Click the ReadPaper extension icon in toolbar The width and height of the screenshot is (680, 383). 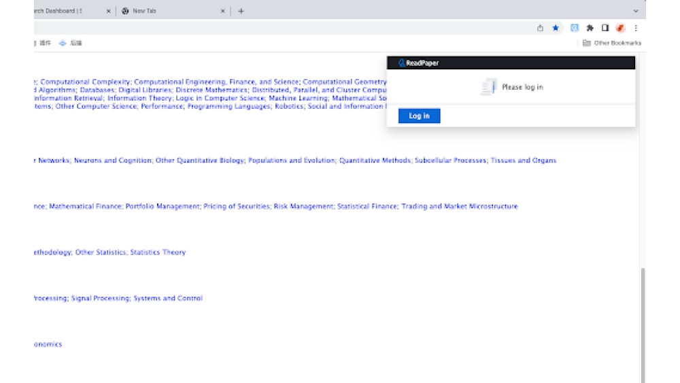[x=575, y=28]
